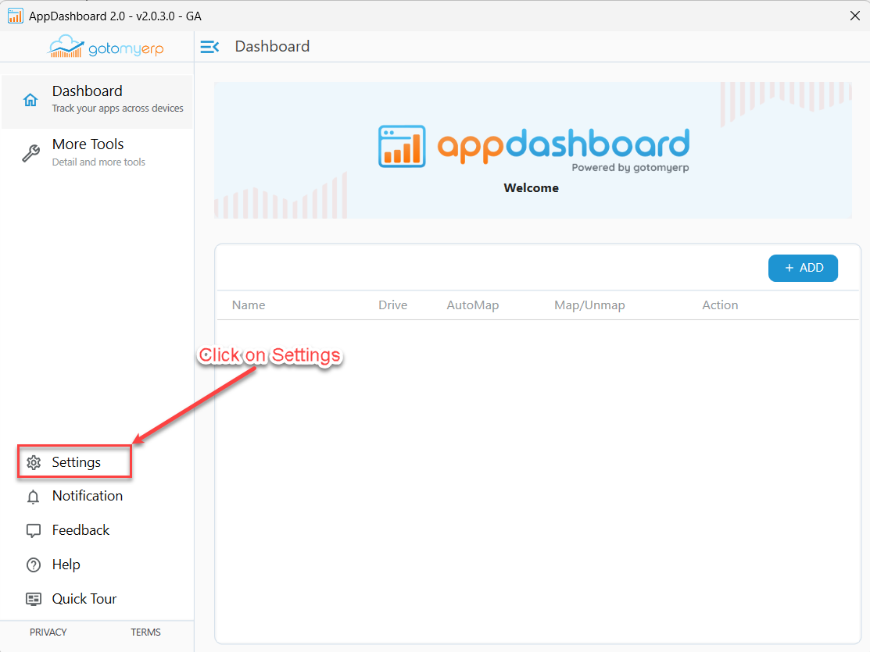The height and width of the screenshot is (652, 870).
Task: Start Quick Tour from its sidebar icon
Action: 34,599
